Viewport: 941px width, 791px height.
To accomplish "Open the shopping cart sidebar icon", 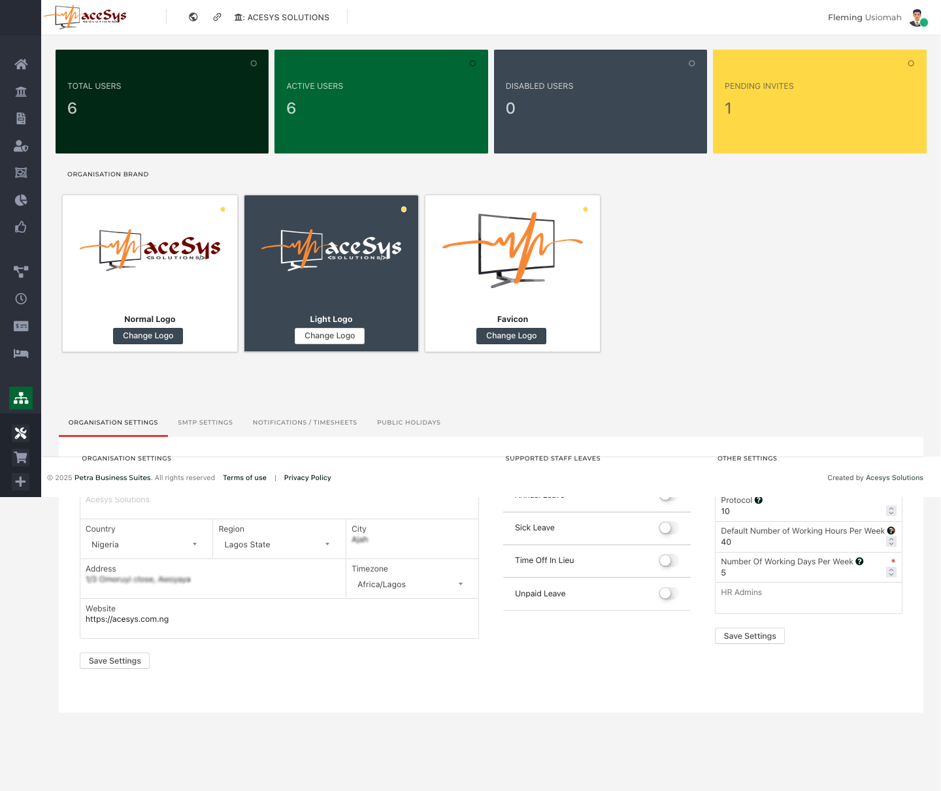I will coord(21,457).
